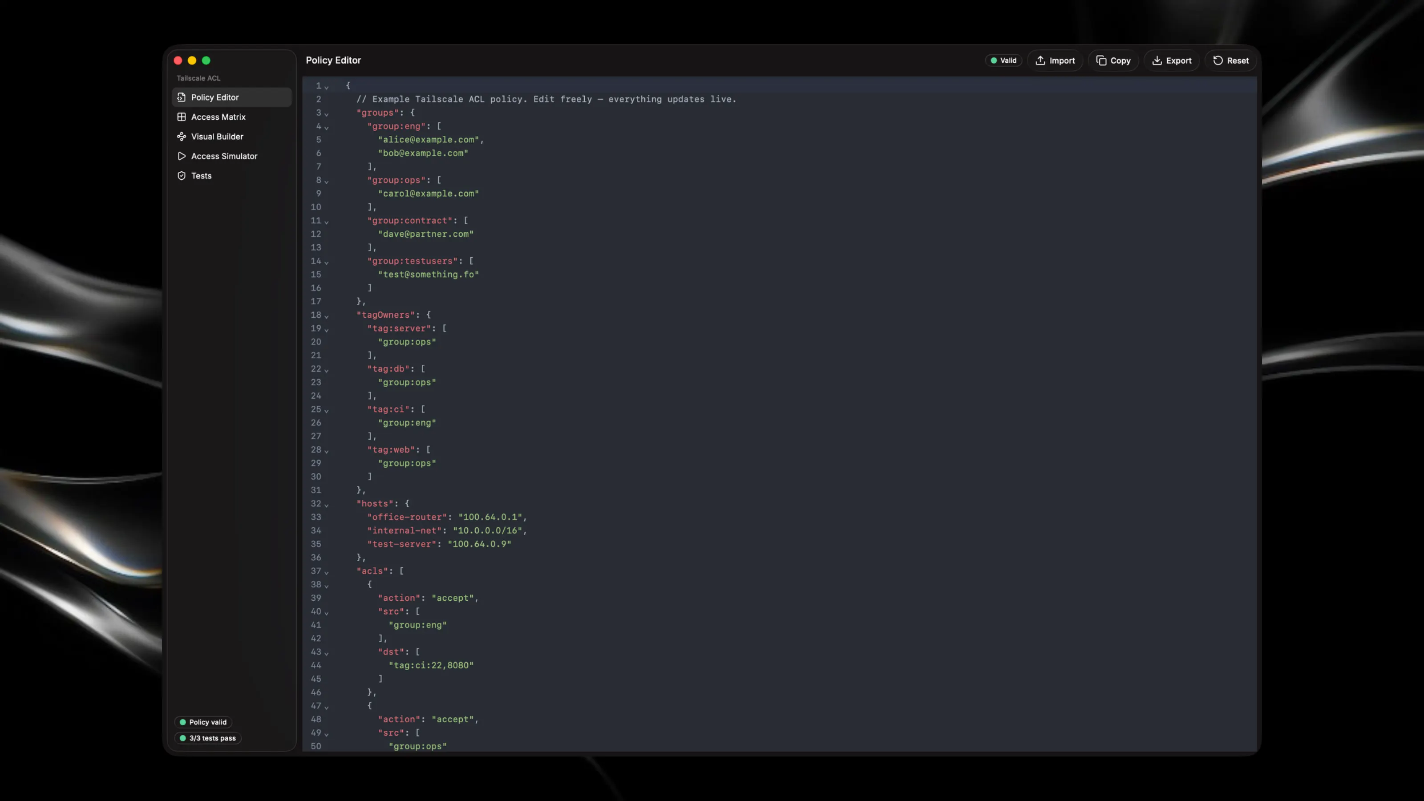Click the "group:ops" string on line 50

pyautogui.click(x=418, y=746)
